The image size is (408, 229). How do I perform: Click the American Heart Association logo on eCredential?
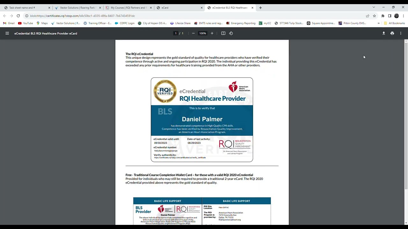[239, 87]
